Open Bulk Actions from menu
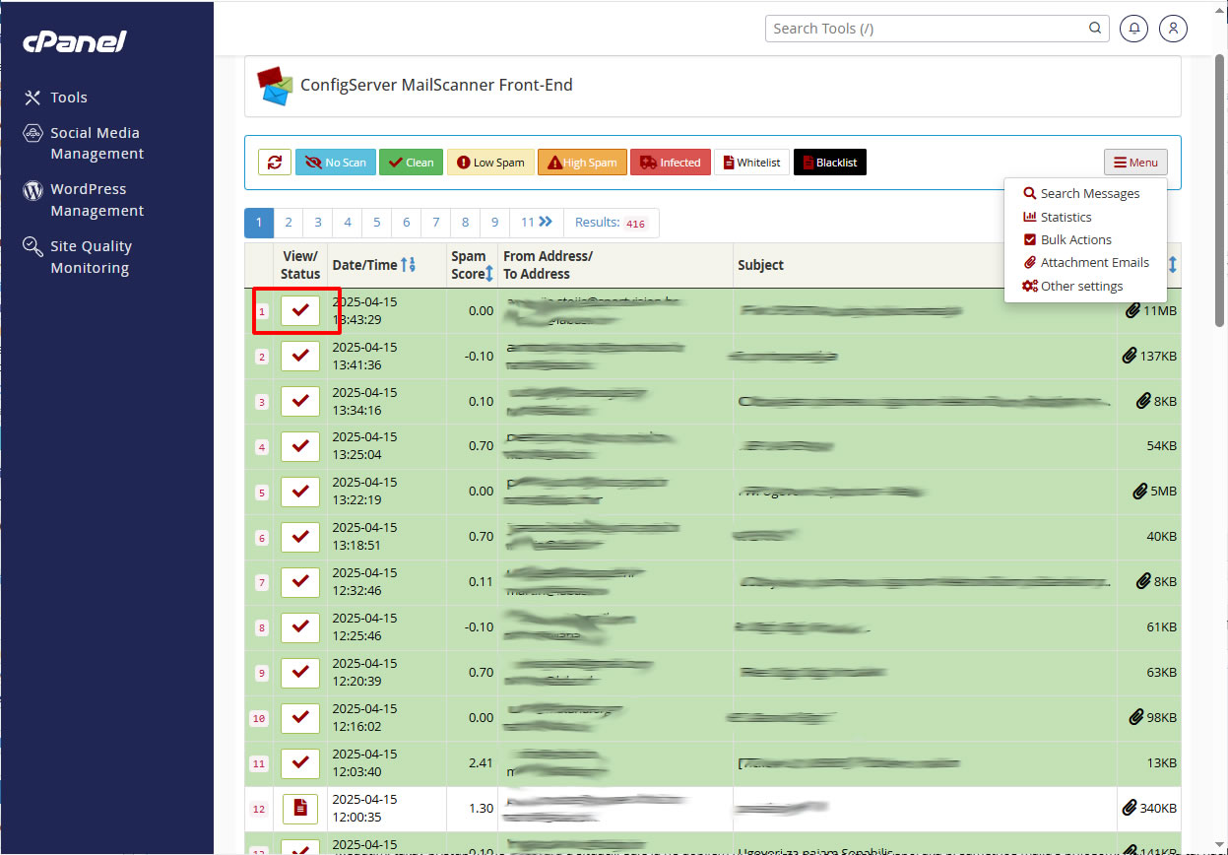 click(x=1067, y=239)
